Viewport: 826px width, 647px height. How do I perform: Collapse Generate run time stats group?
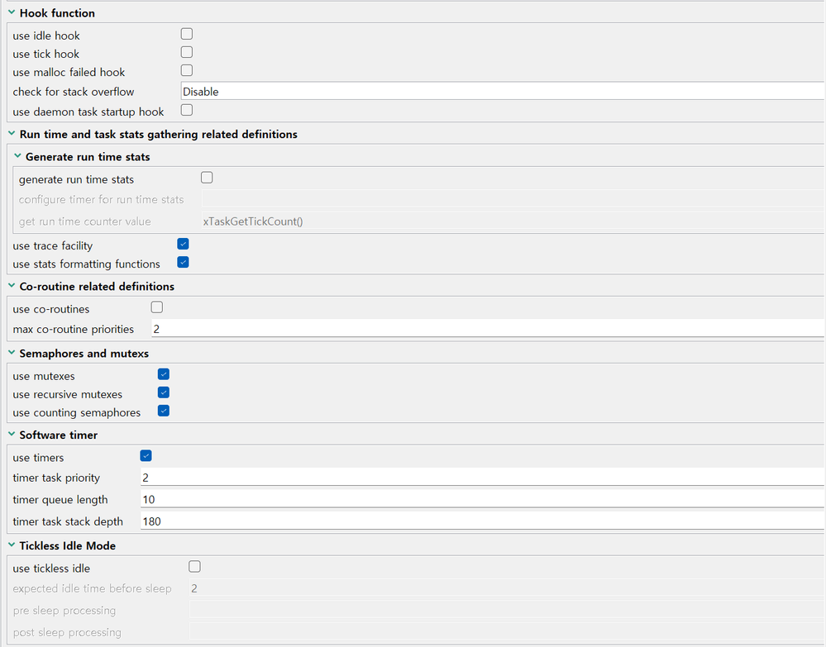click(x=17, y=156)
